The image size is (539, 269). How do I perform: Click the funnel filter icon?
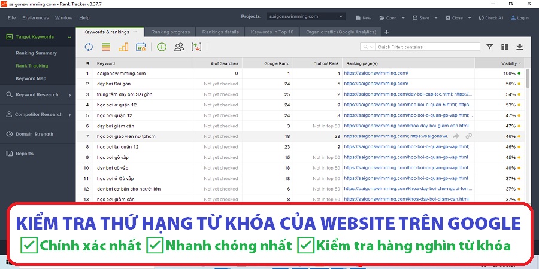(489, 47)
